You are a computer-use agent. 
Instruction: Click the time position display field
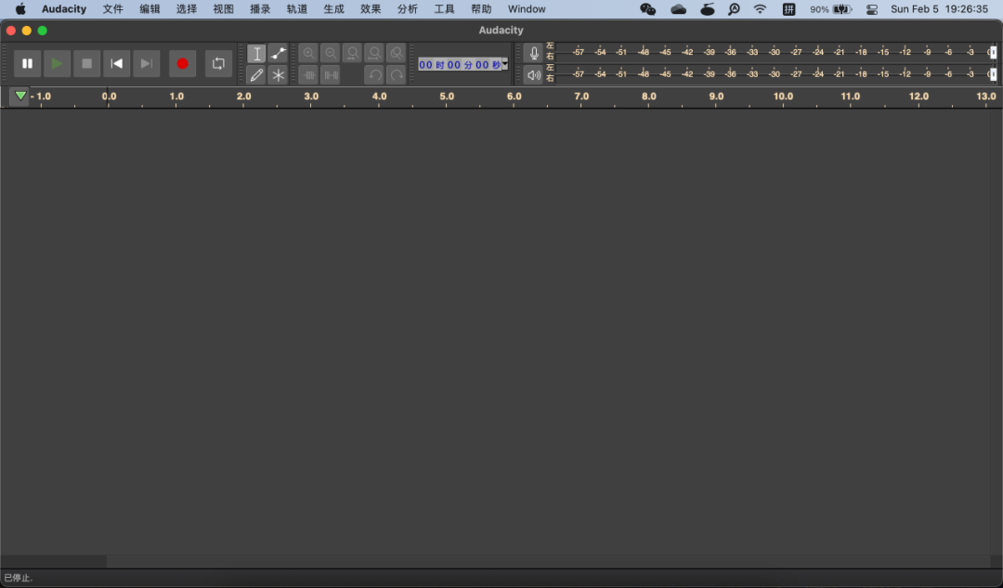tap(460, 65)
